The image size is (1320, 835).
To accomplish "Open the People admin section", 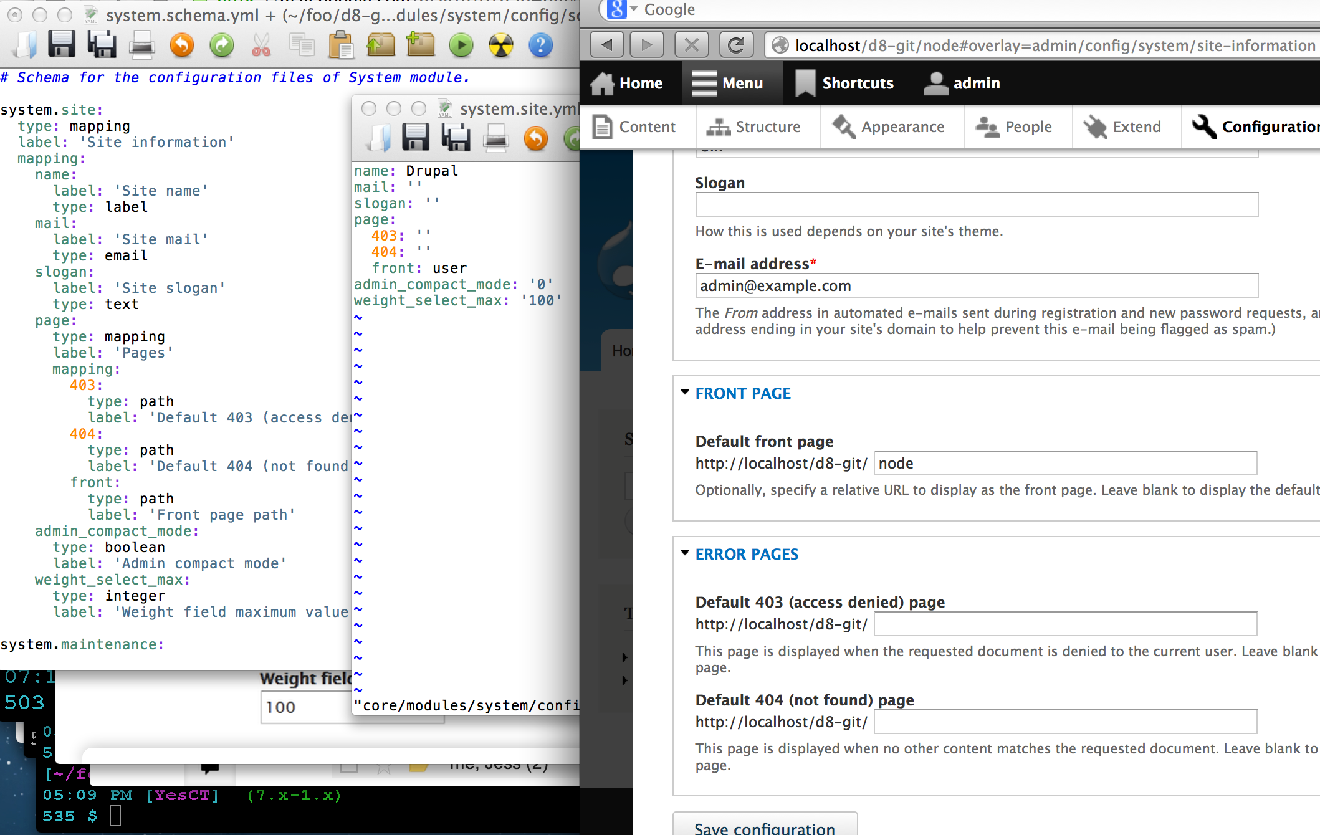I will [x=1013, y=126].
